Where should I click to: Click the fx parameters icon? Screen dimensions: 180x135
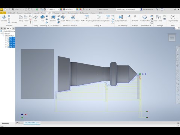[84, 9]
